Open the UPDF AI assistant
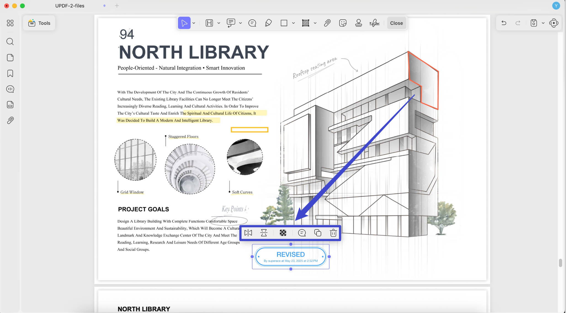The width and height of the screenshot is (566, 313). (554, 23)
